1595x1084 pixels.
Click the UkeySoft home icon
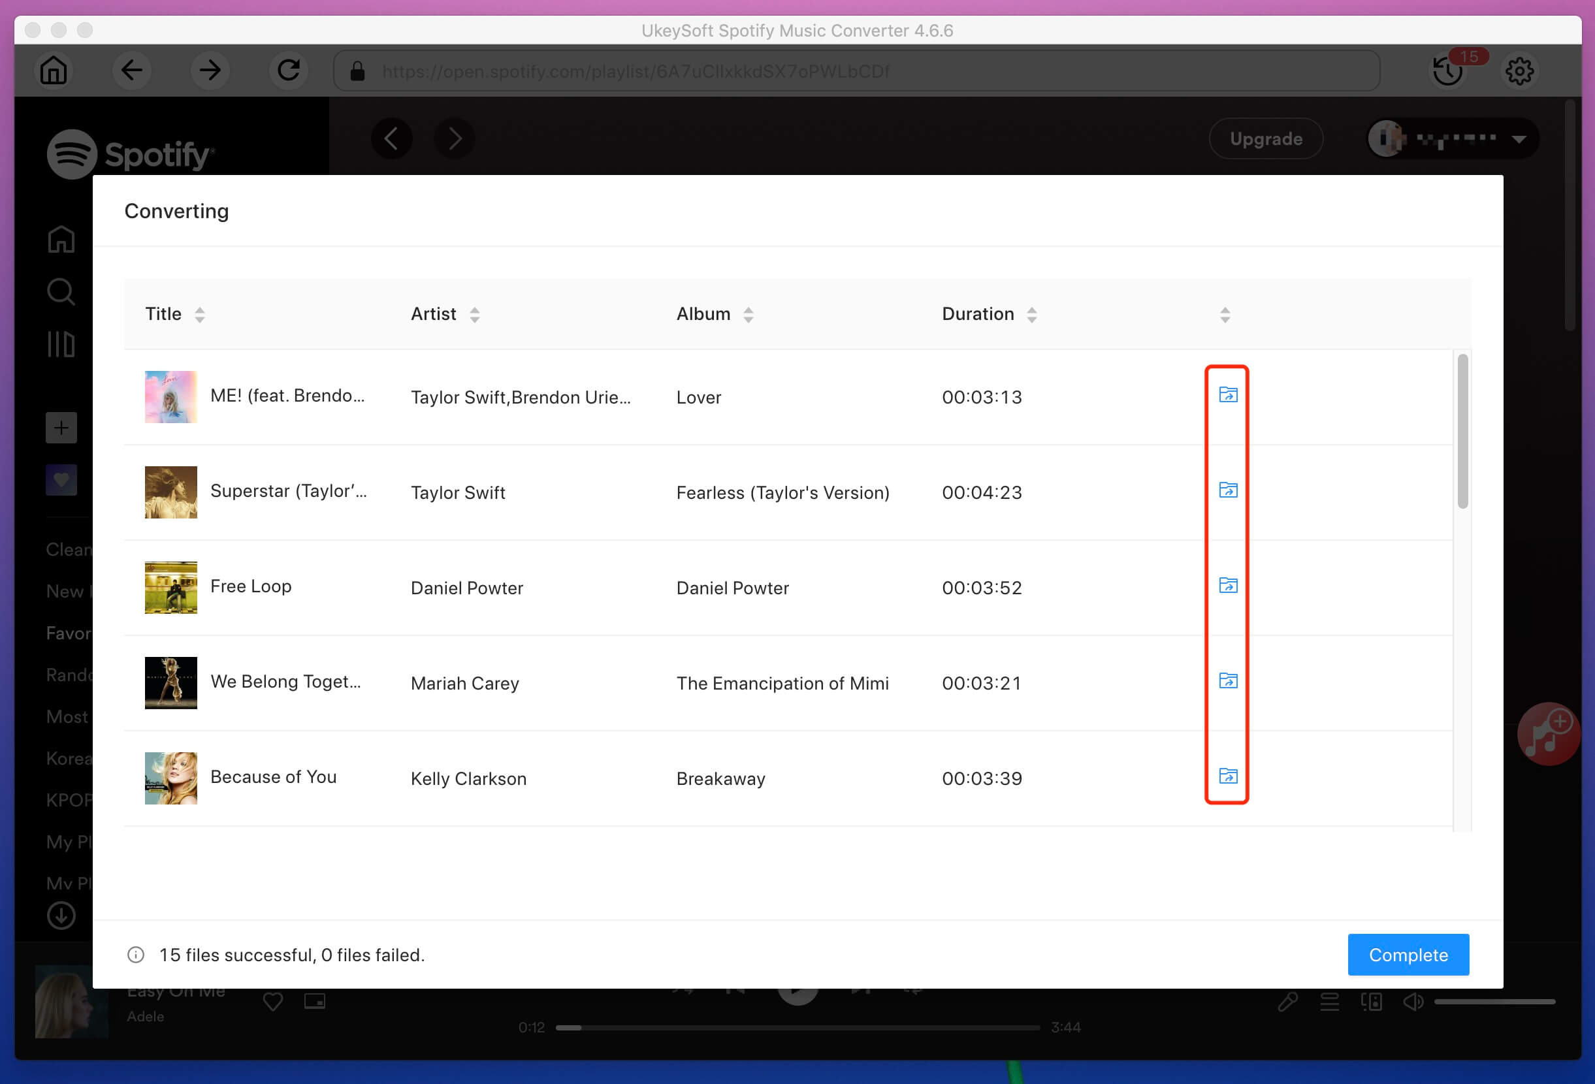click(54, 68)
